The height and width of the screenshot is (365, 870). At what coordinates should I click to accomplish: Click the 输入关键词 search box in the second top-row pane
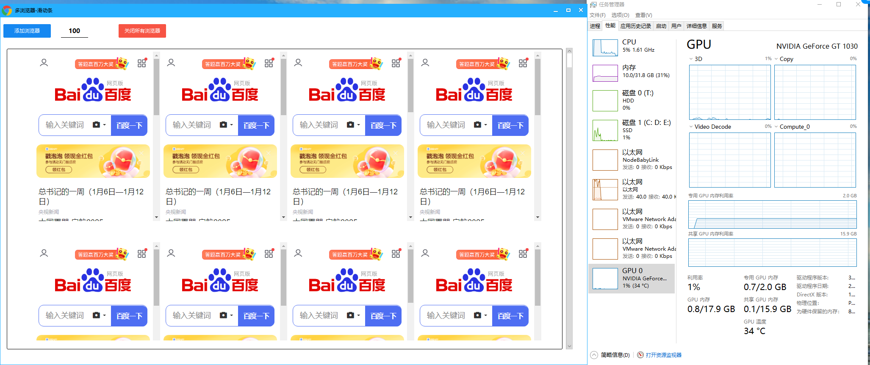click(x=191, y=125)
